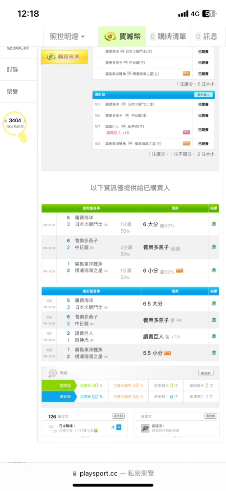Screen dimensions: 226x491
Task: Tap the avatar thumbnail of 吳建河
Action: [x=145, y=428]
